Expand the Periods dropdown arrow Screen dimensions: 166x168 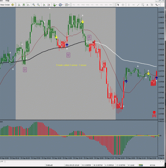pyautogui.click(x=63, y=5)
